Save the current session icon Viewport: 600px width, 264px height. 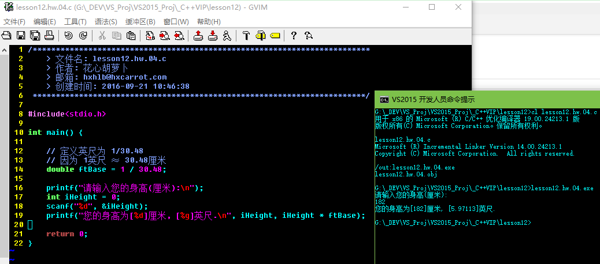[x=213, y=36]
